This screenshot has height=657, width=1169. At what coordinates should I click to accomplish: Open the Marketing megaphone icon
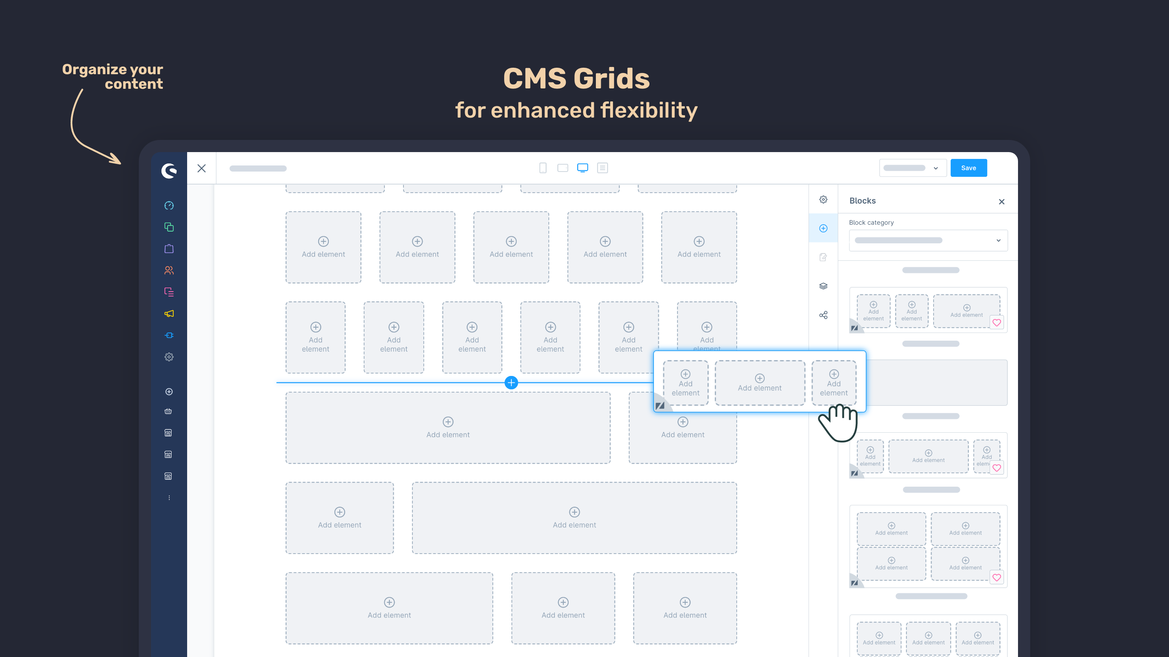[169, 314]
